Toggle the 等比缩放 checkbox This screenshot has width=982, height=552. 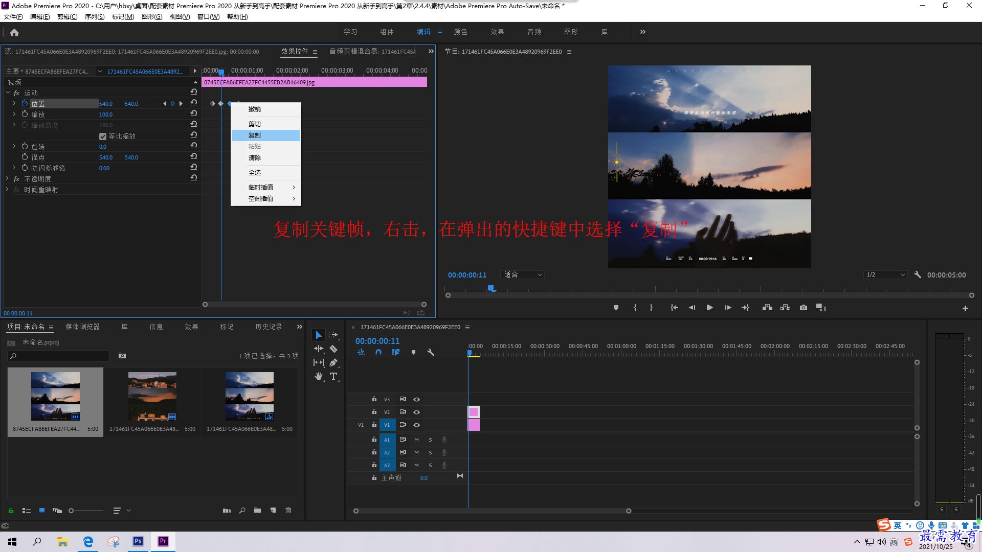coord(103,136)
